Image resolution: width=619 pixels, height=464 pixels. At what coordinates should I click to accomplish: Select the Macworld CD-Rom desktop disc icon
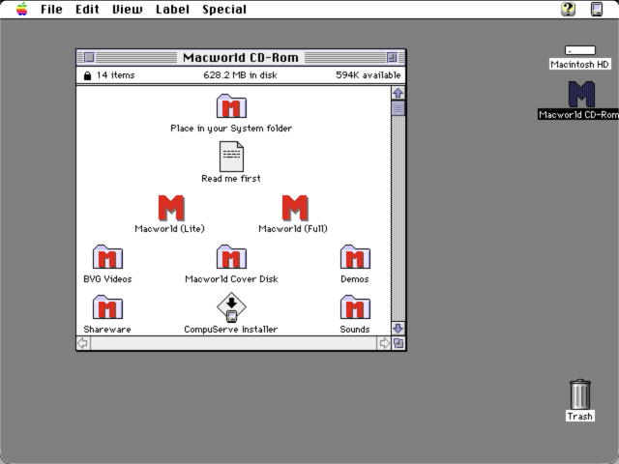(x=581, y=95)
